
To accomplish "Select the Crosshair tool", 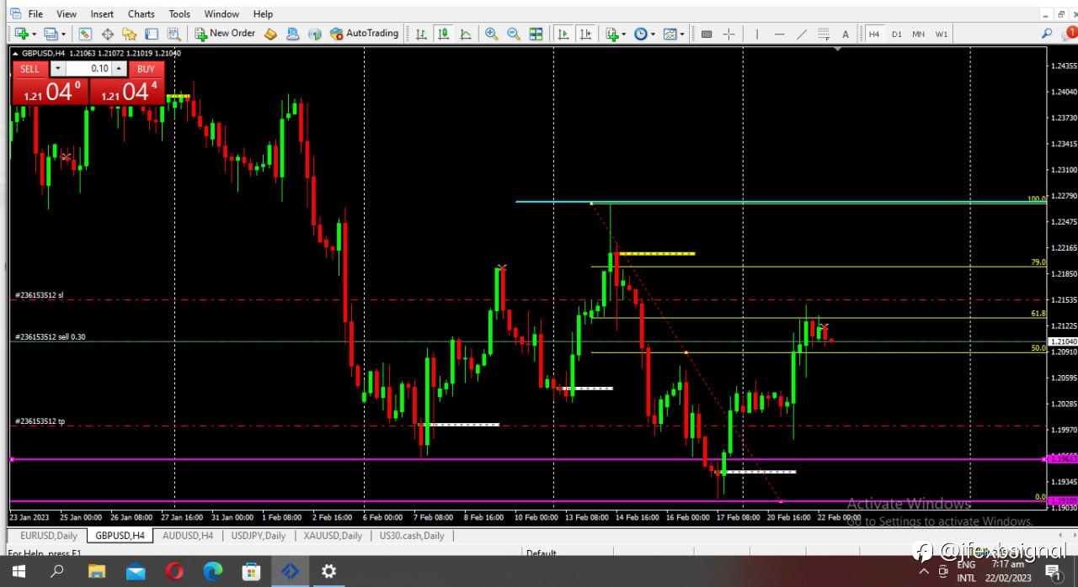I will tap(728, 34).
